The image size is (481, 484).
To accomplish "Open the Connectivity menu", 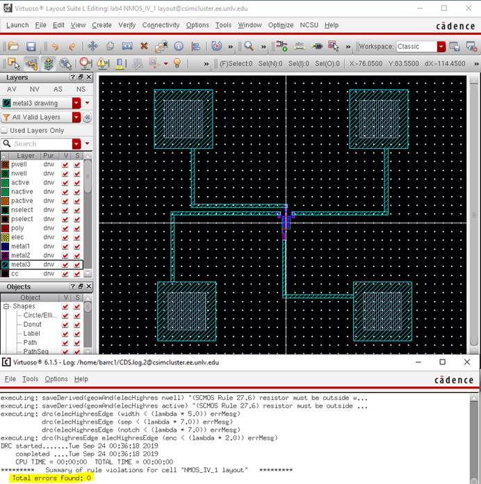I will pyautogui.click(x=161, y=25).
